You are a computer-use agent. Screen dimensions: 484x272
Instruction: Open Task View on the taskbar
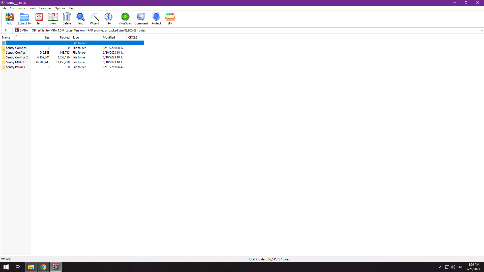pos(18,267)
